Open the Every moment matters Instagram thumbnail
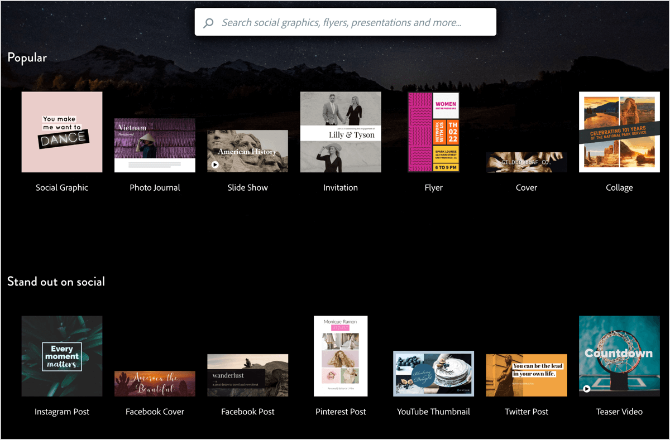The image size is (670, 440). click(62, 356)
